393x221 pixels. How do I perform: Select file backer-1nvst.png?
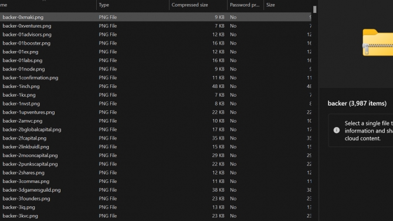click(x=21, y=104)
